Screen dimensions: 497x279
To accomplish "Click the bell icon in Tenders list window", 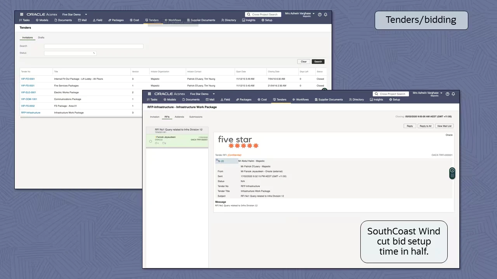I will pos(325,14).
